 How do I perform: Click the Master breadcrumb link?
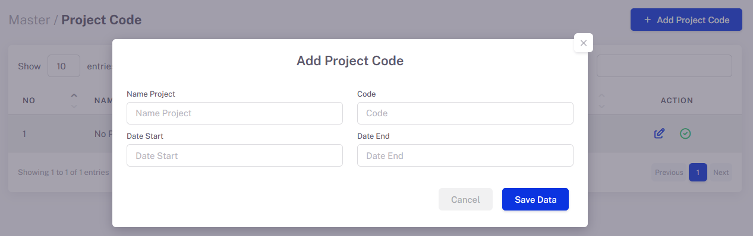pos(30,20)
